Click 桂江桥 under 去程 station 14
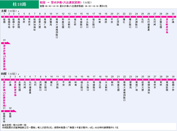This screenshot has width=177, height=131. point(75,22)
